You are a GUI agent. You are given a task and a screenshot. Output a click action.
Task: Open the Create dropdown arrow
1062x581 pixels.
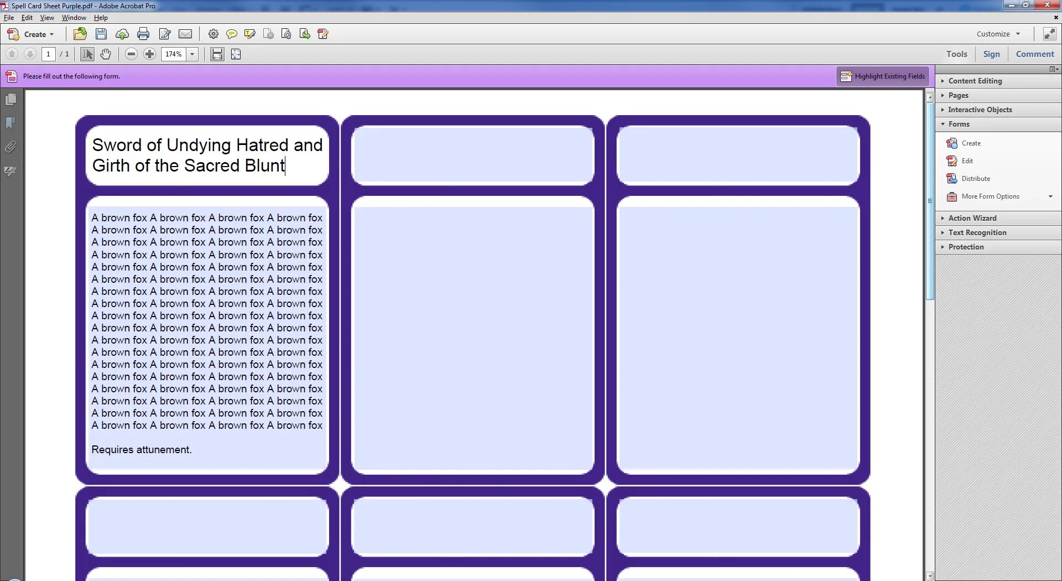point(52,34)
